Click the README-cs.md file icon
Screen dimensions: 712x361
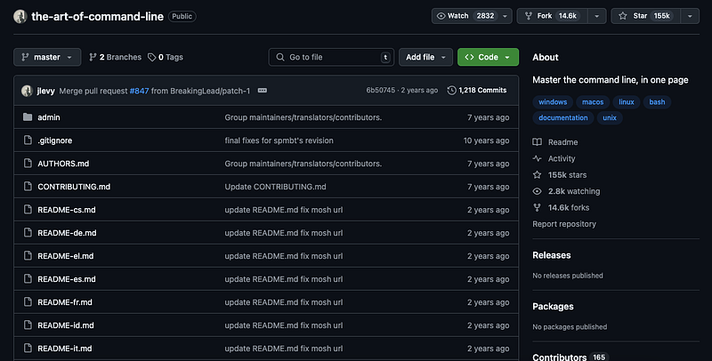tap(28, 210)
